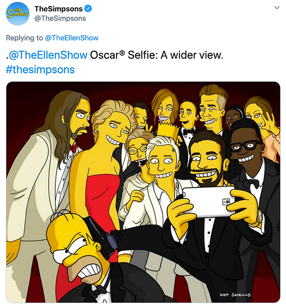Click the Matt Groening signature
286x308 pixels.
click(x=235, y=295)
